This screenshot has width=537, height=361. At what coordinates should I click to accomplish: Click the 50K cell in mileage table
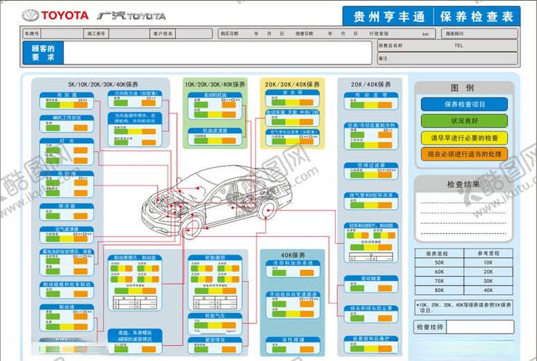click(440, 263)
